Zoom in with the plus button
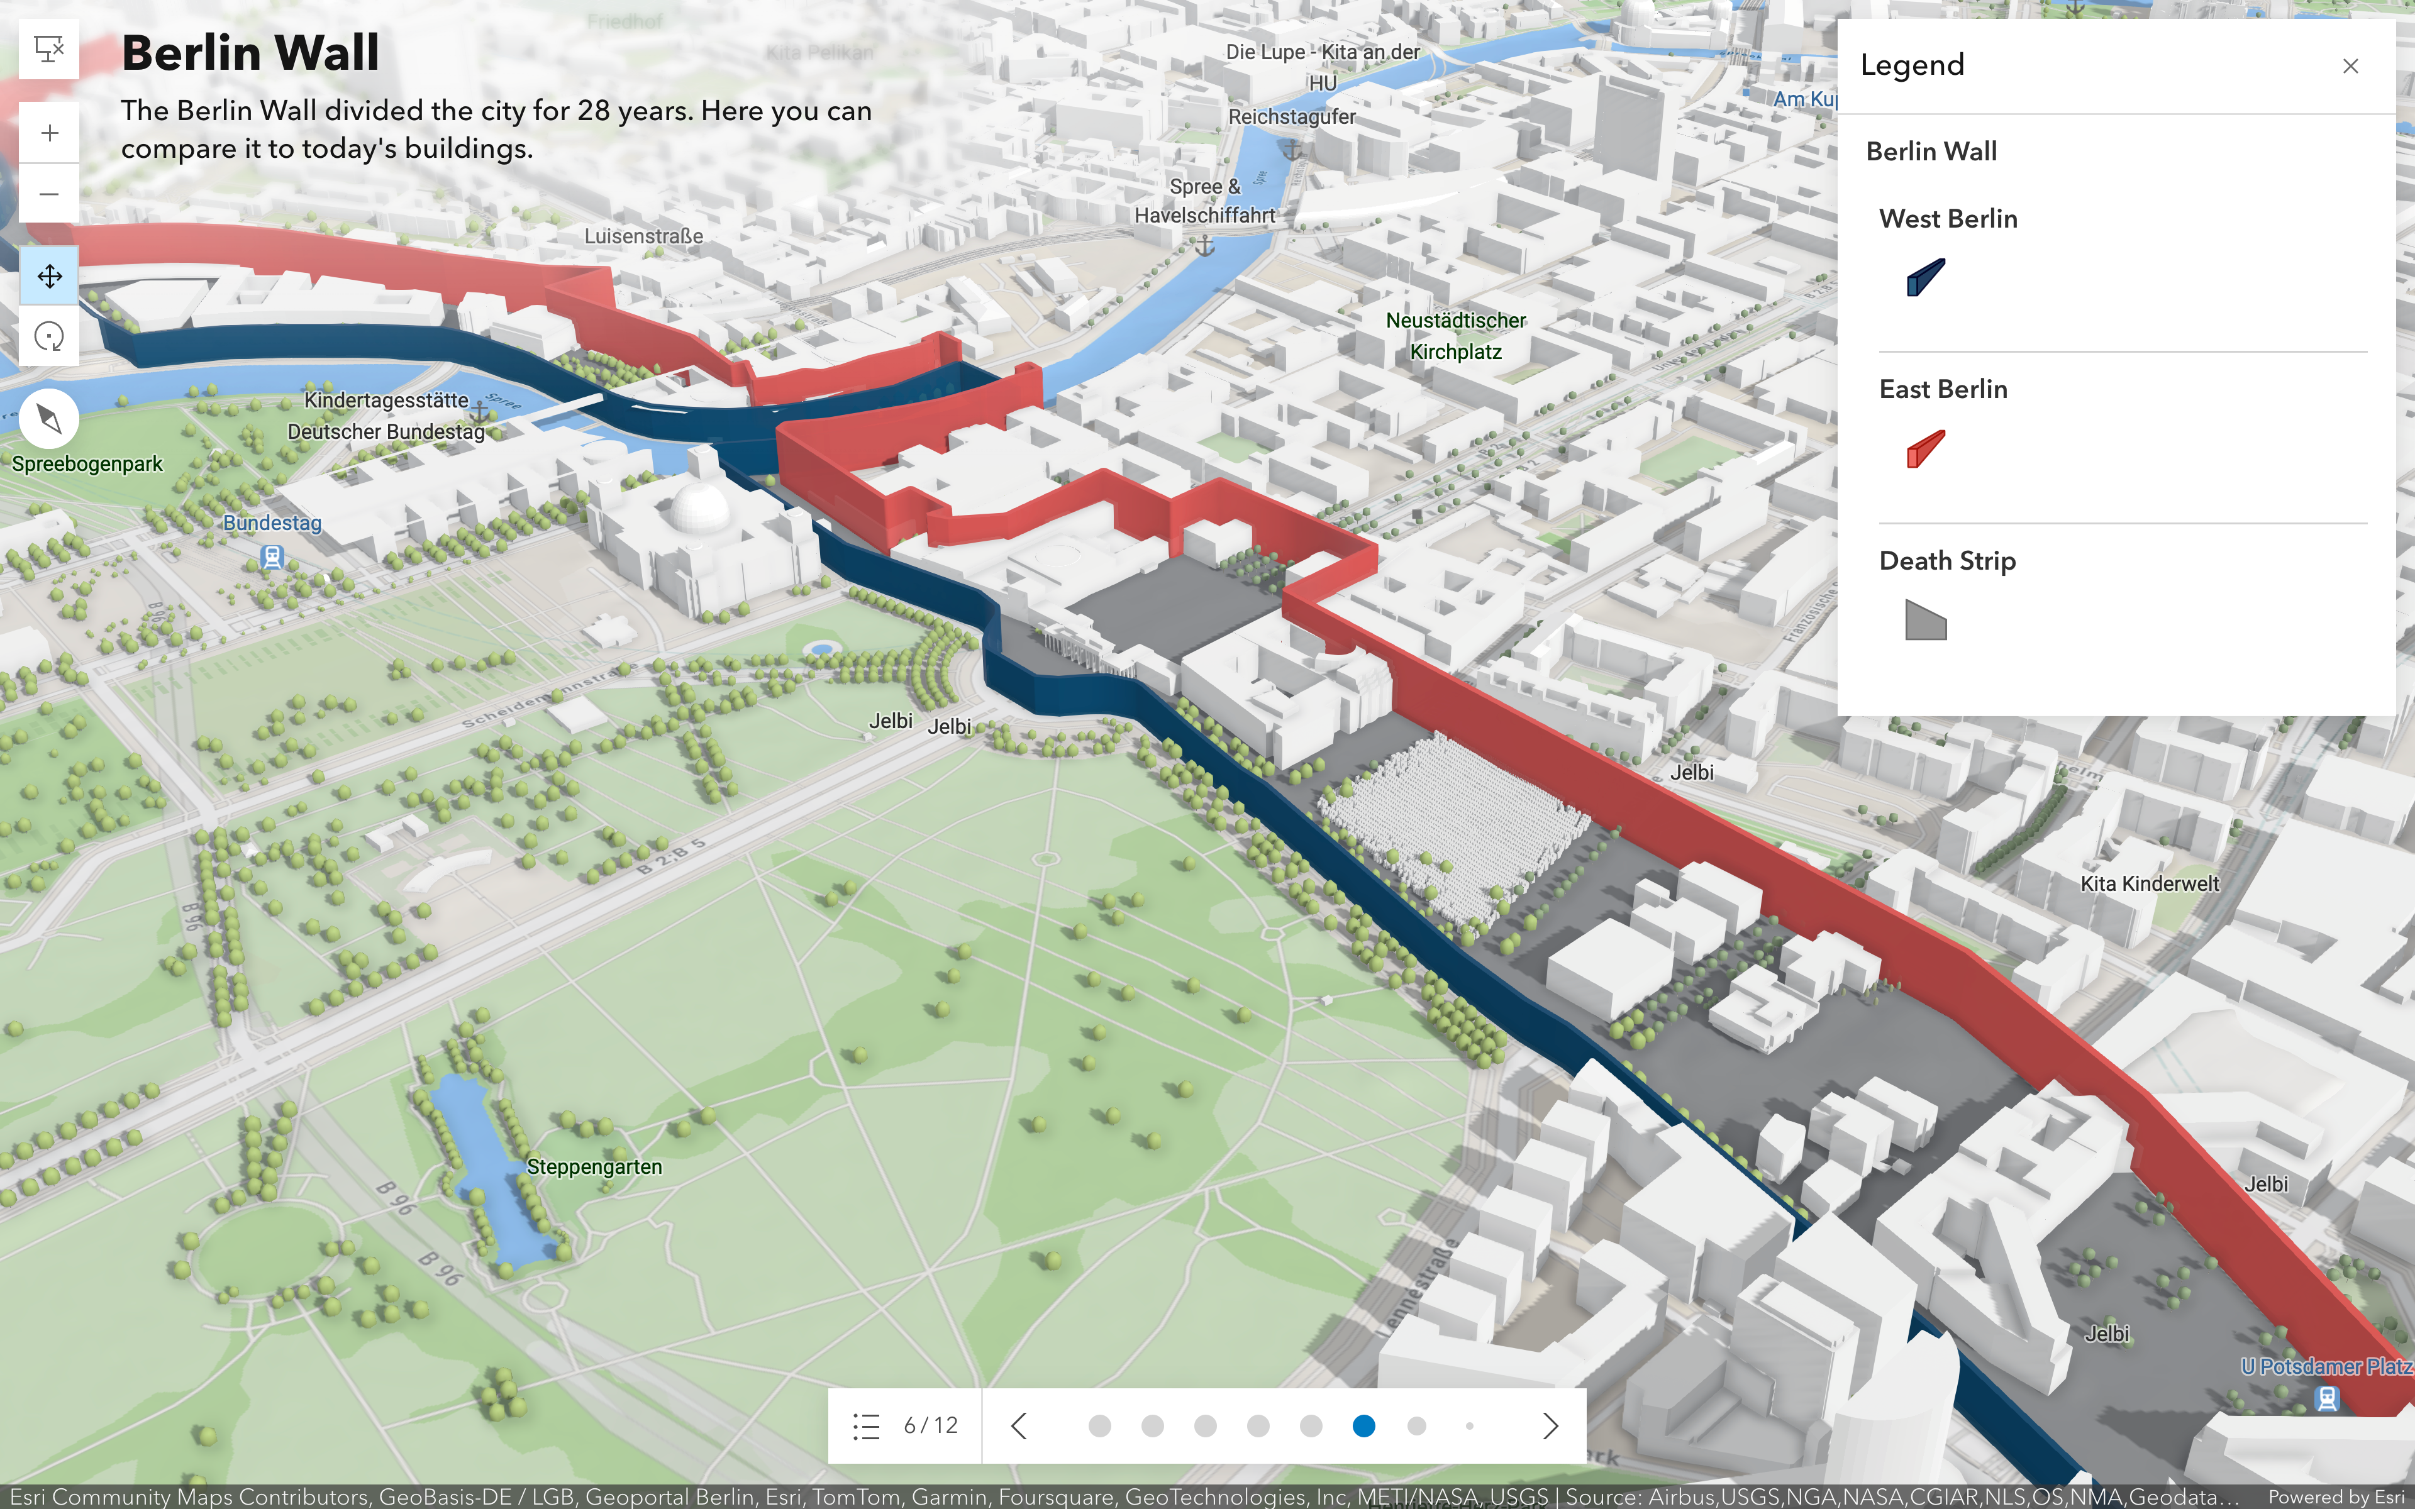2415x1509 pixels. tap(49, 133)
